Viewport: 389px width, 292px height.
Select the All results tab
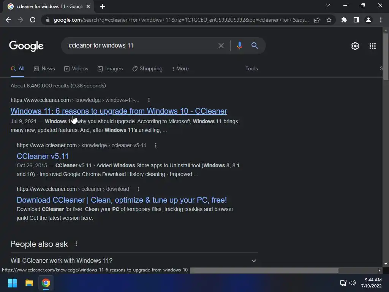[17, 69]
